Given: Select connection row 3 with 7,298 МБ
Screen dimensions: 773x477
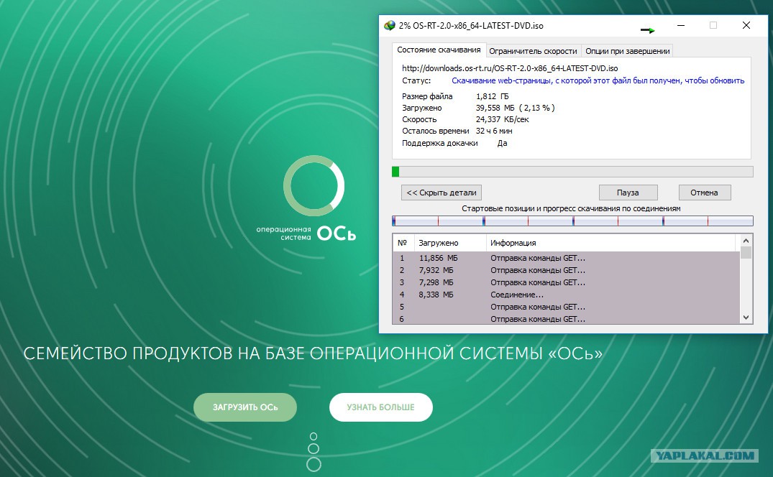Looking at the screenshot, I should tap(567, 282).
